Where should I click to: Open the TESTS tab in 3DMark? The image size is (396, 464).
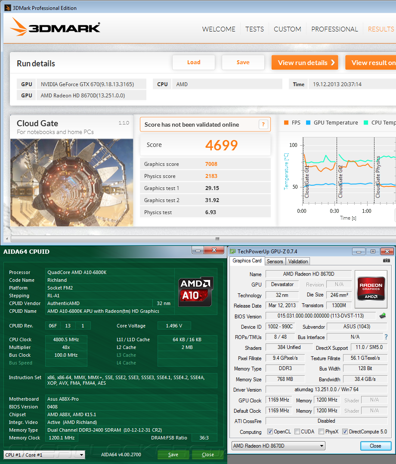tap(254, 29)
